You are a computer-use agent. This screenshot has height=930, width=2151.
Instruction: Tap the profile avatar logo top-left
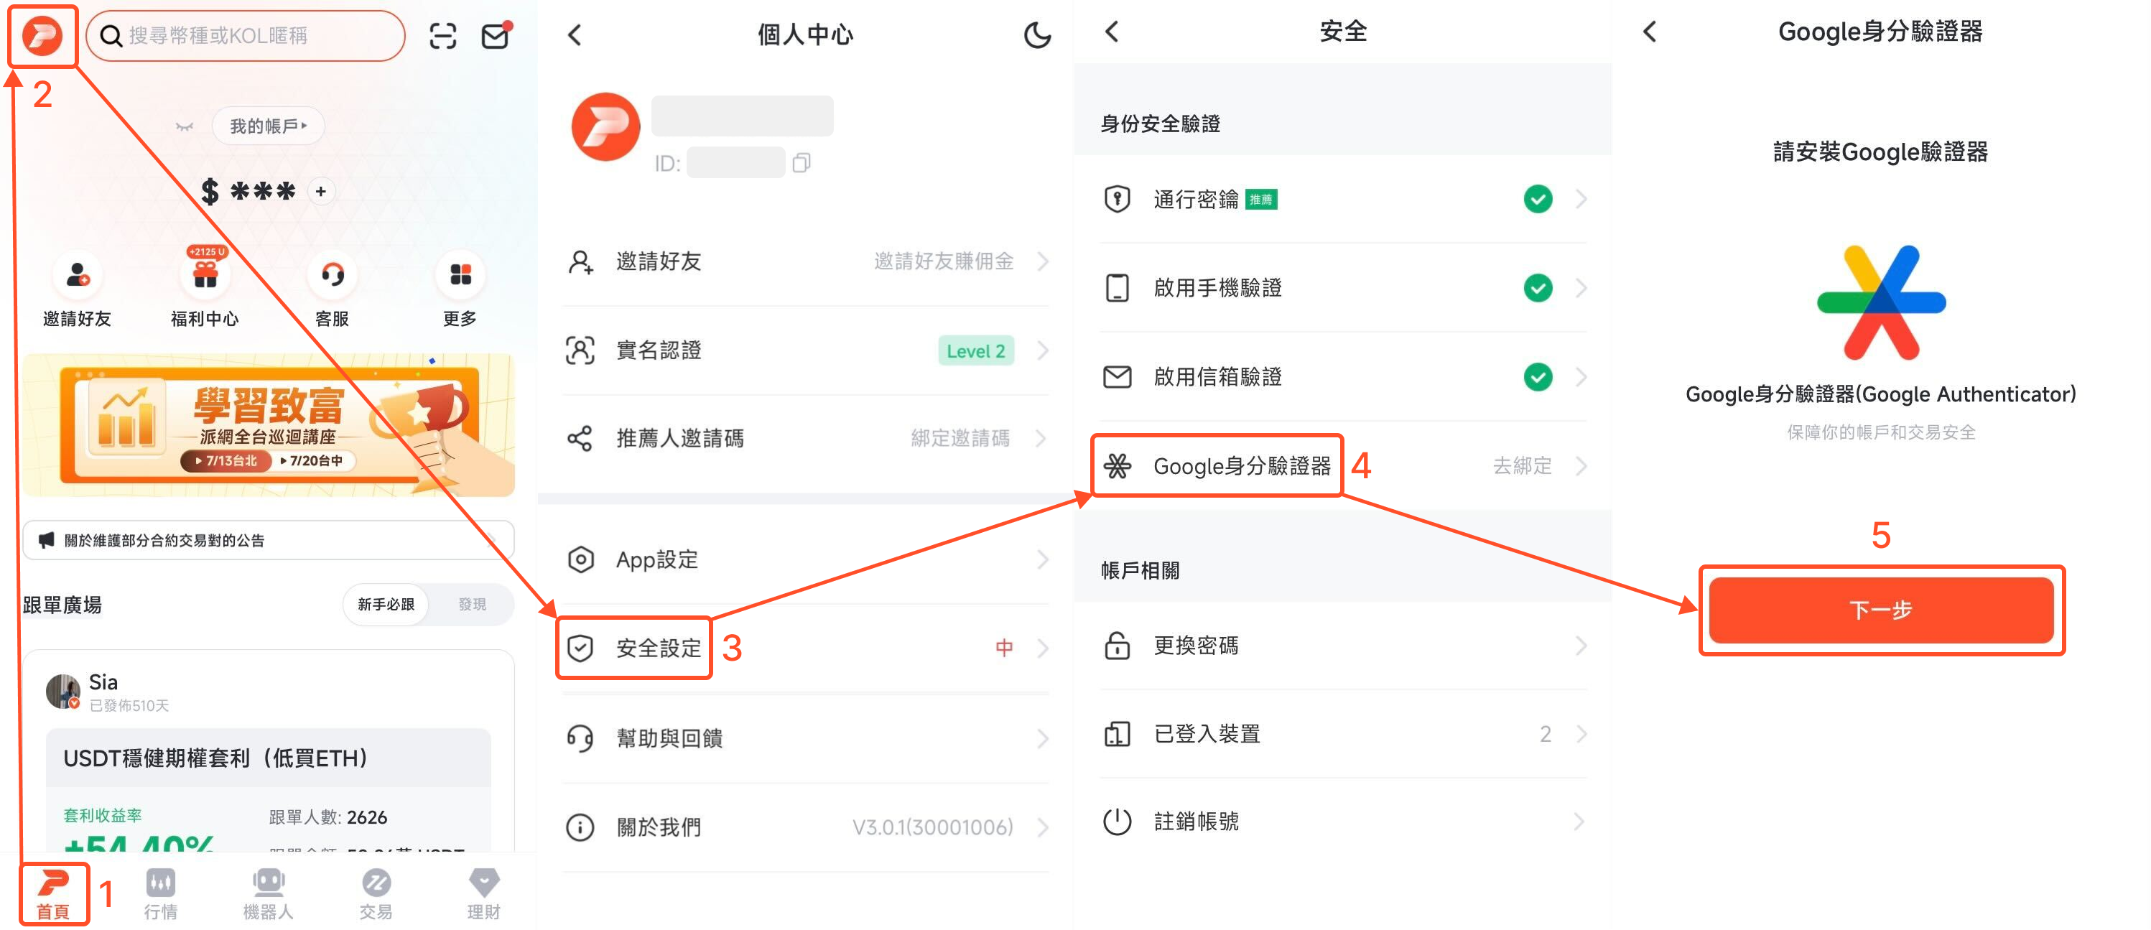coord(42,36)
